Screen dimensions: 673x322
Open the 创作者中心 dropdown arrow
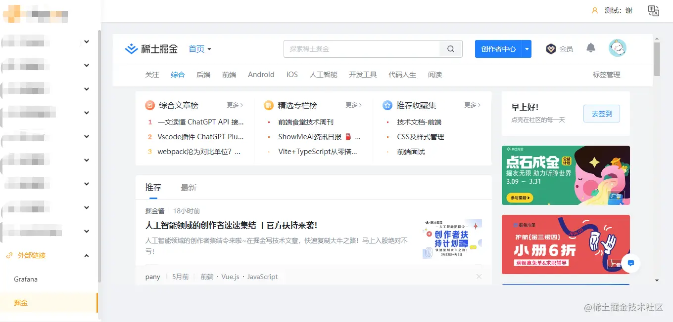pos(527,49)
